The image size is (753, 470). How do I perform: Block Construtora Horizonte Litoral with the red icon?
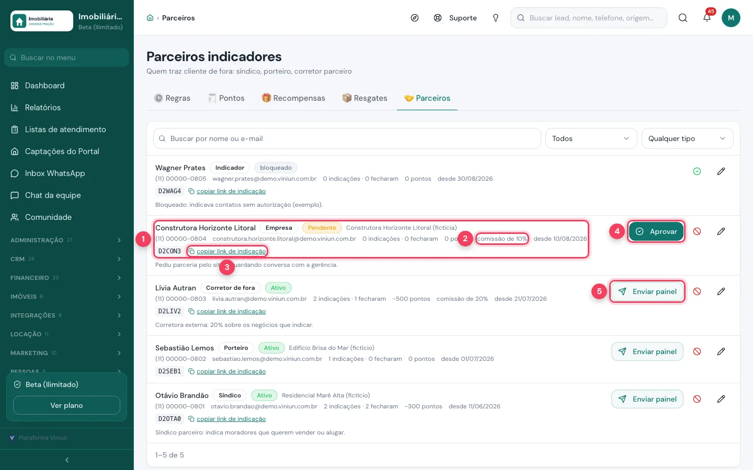697,231
